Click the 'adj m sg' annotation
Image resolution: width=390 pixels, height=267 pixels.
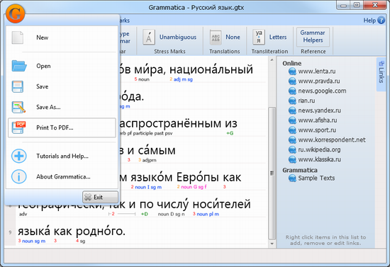tap(183, 79)
